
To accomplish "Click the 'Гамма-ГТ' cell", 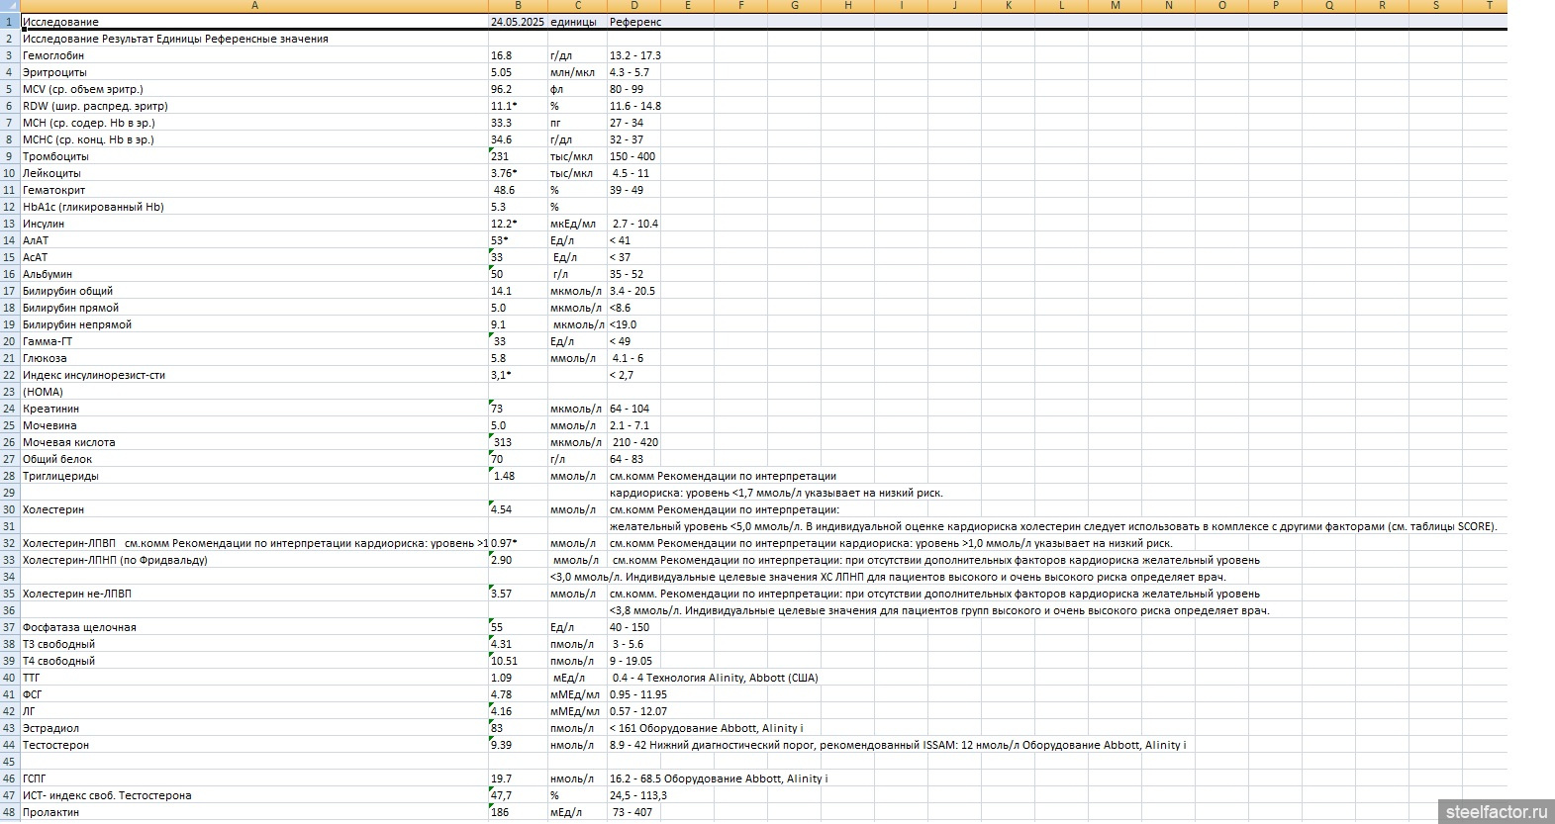I will click(x=254, y=341).
